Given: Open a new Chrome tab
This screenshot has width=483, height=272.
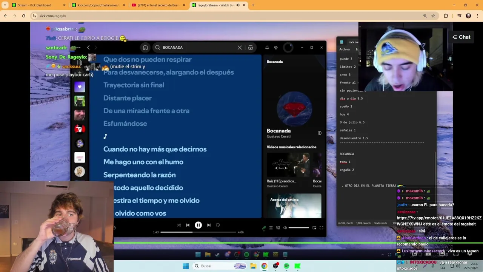Looking at the screenshot, I should (x=253, y=5).
